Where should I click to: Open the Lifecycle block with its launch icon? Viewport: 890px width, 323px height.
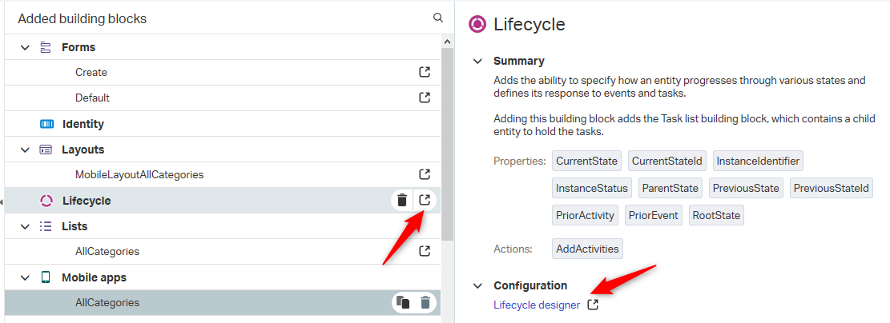[425, 200]
